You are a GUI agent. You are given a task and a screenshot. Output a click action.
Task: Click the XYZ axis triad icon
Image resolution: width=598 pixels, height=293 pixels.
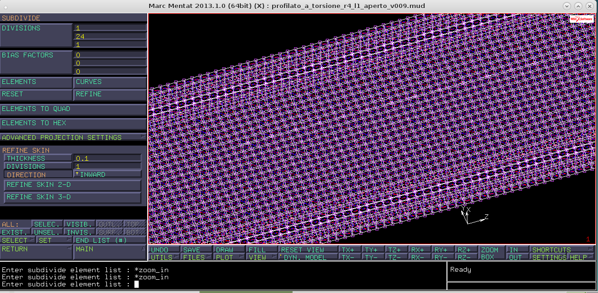[474, 215]
